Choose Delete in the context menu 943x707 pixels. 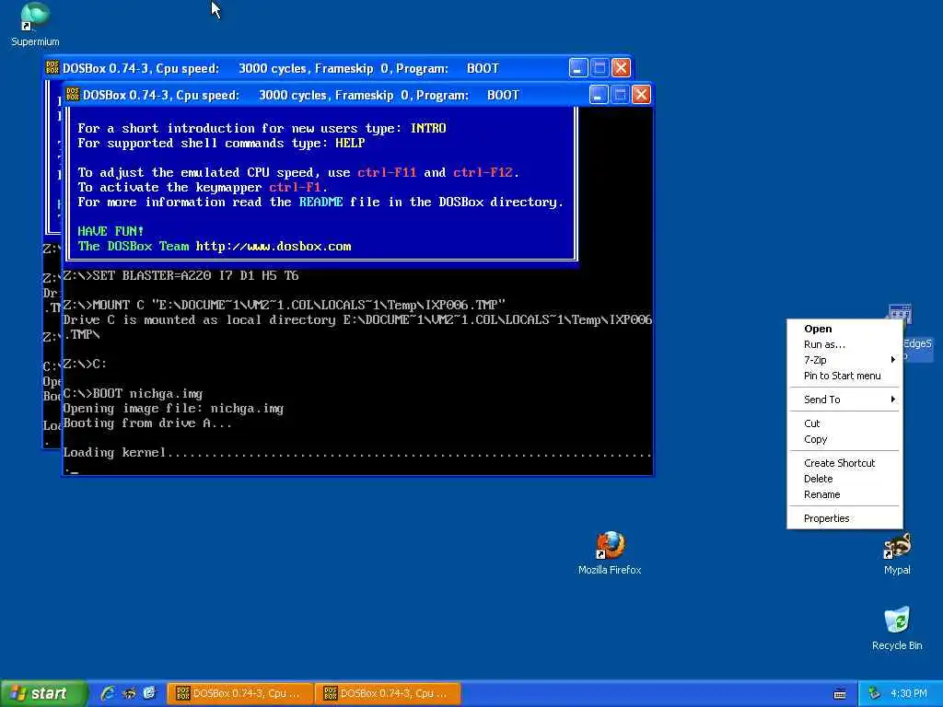coord(844,479)
